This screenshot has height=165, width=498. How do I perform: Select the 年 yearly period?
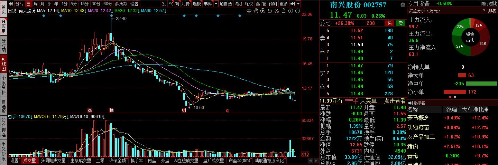coord(56,4)
